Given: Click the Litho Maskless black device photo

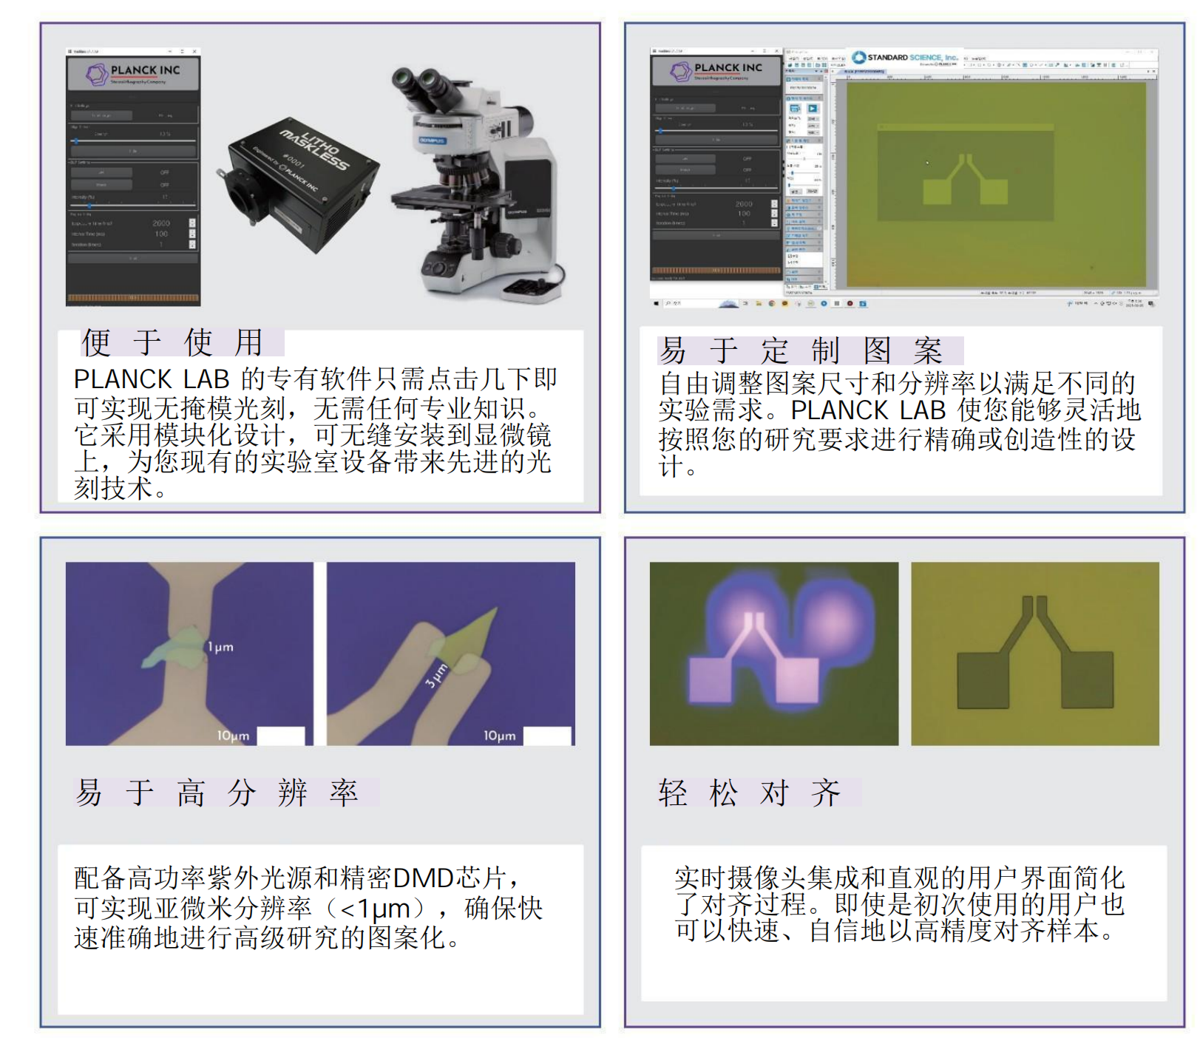Looking at the screenshot, I should coord(298,186).
